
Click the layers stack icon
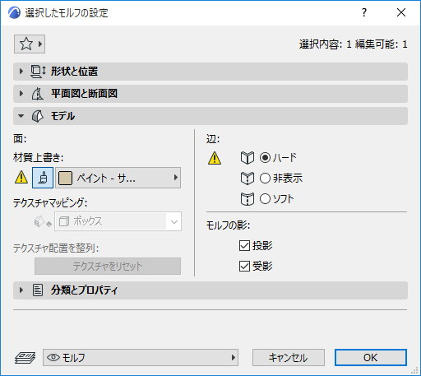[25, 358]
